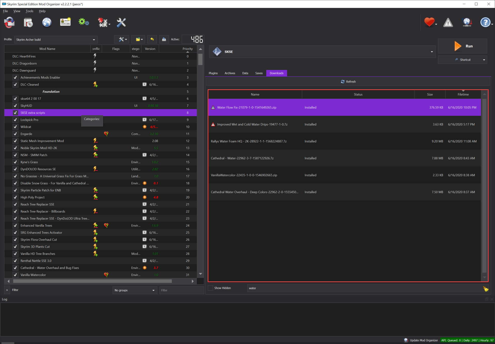Click the Run button
Image resolution: width=495 pixels, height=344 pixels.
[x=463, y=46]
